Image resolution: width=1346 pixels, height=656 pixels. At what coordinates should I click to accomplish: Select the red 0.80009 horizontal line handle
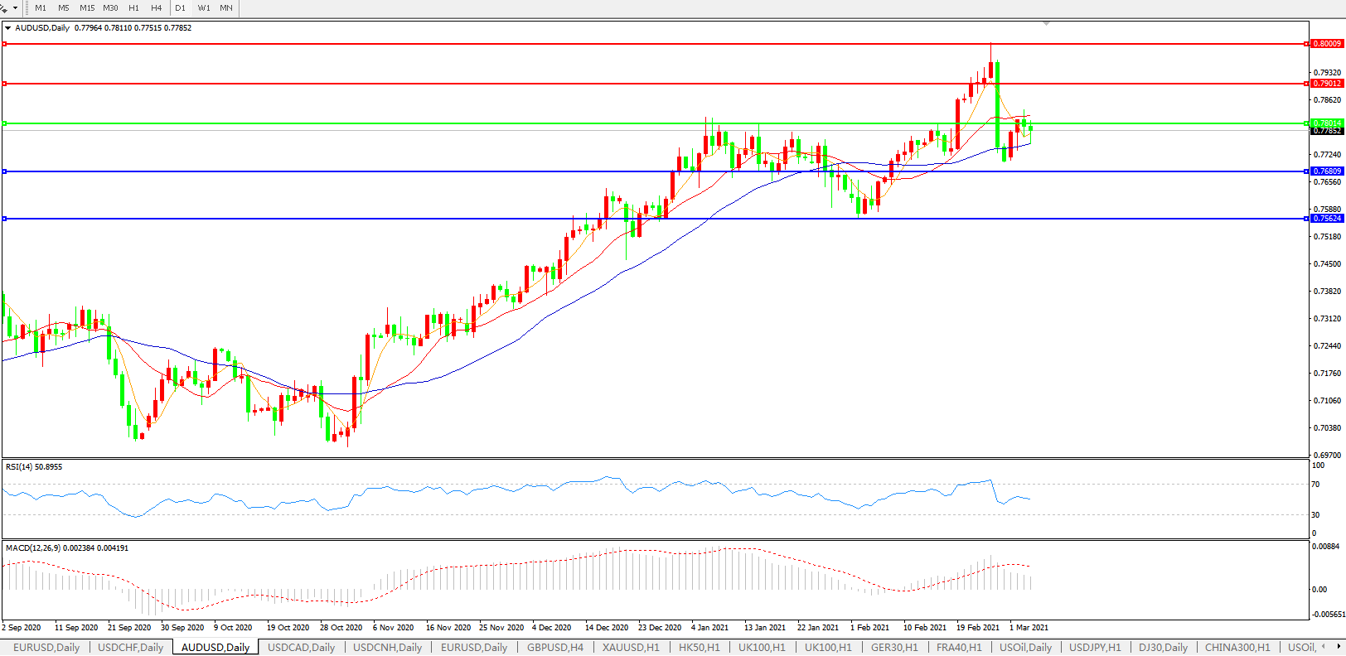coord(4,44)
